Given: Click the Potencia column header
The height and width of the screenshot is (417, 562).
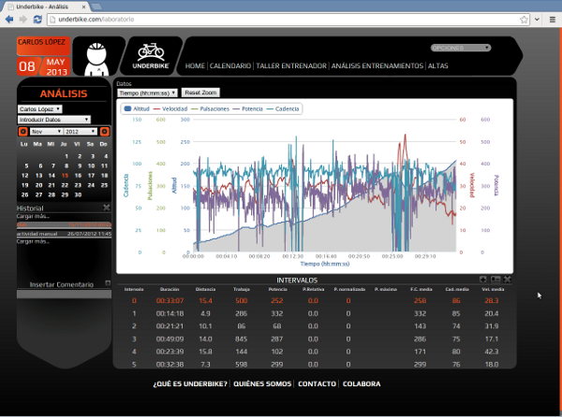Looking at the screenshot, I should point(277,289).
